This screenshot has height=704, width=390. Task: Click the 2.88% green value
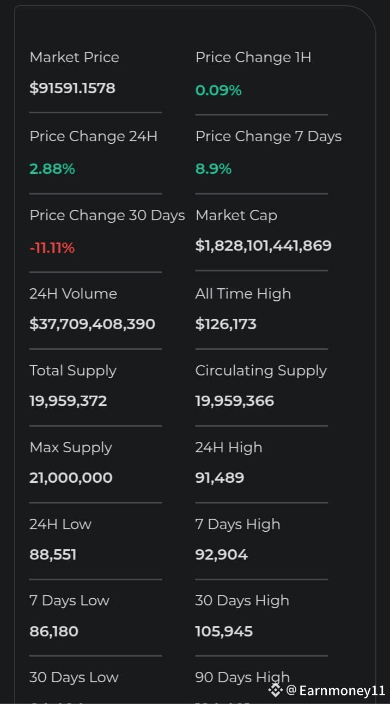tap(52, 169)
